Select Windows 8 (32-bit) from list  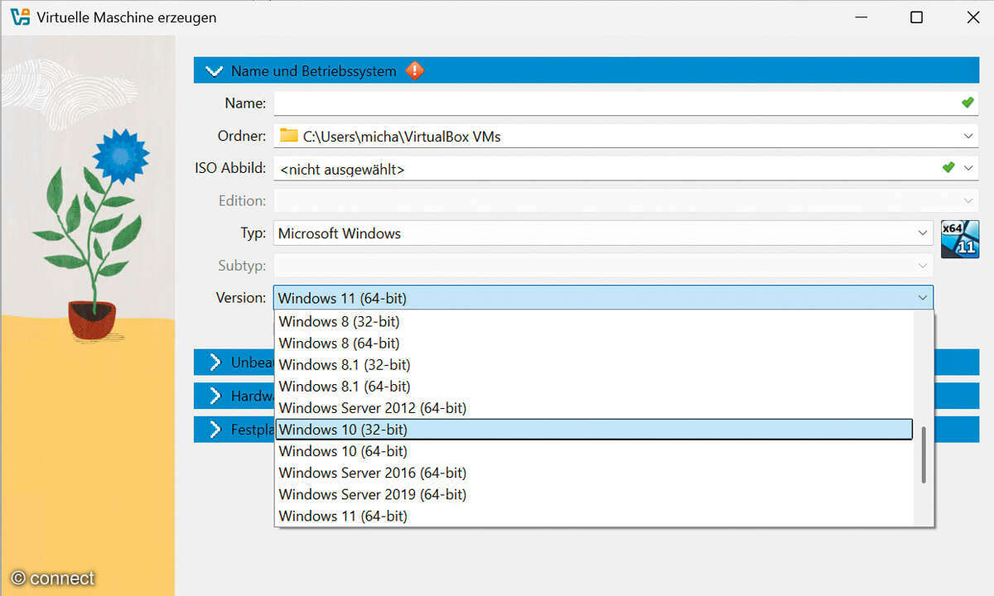(x=594, y=321)
